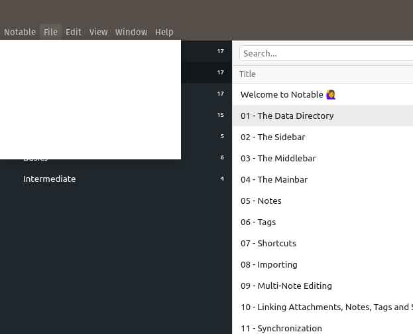Click the sidebar count badge showing 5

coord(222,136)
